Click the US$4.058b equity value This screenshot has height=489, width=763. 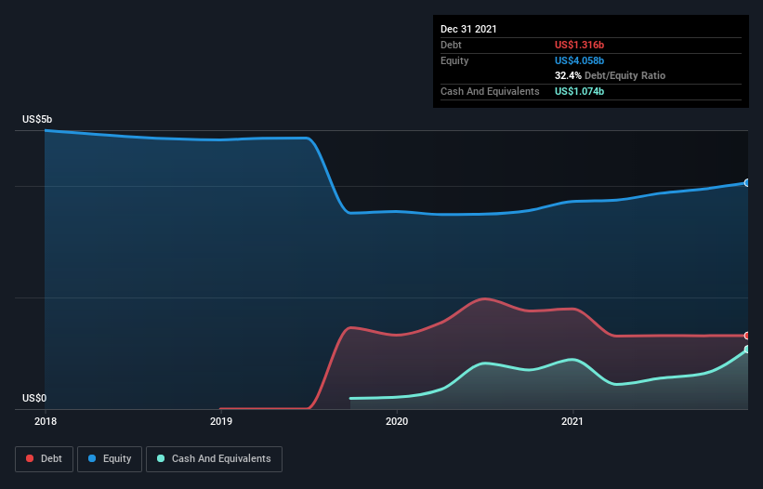tap(579, 60)
